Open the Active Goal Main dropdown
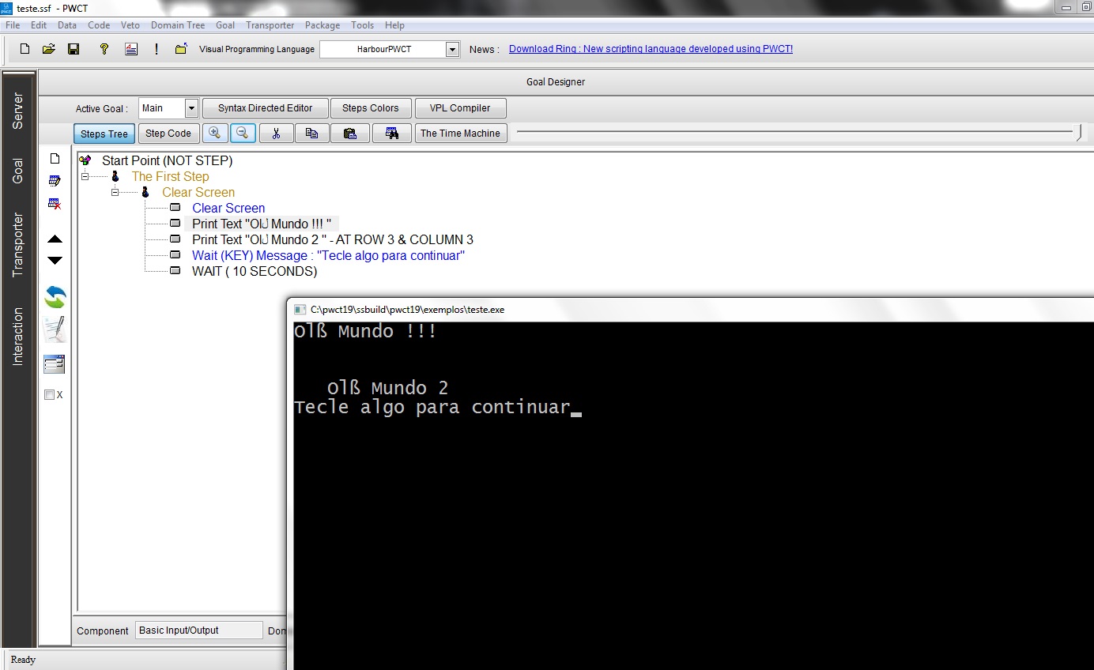The width and height of the screenshot is (1094, 670). point(191,108)
